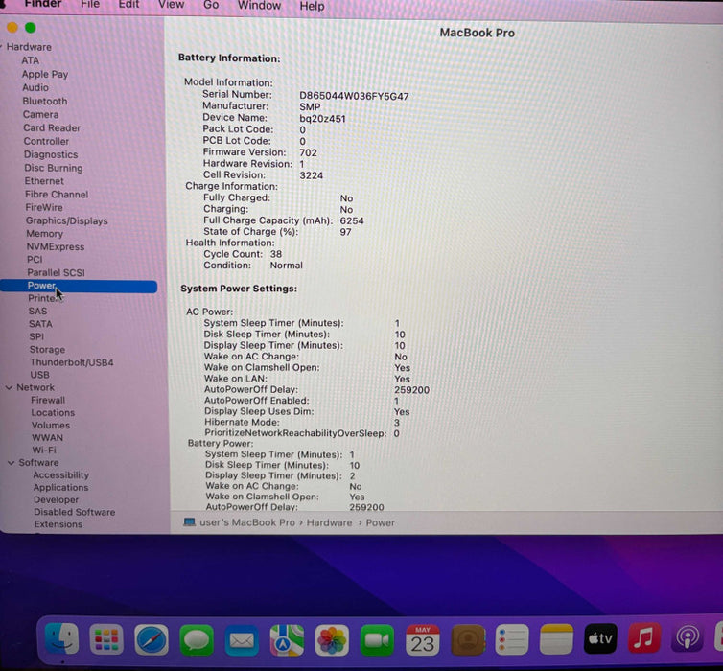Select Camera in the sidebar
The width and height of the screenshot is (723, 671).
tap(41, 114)
